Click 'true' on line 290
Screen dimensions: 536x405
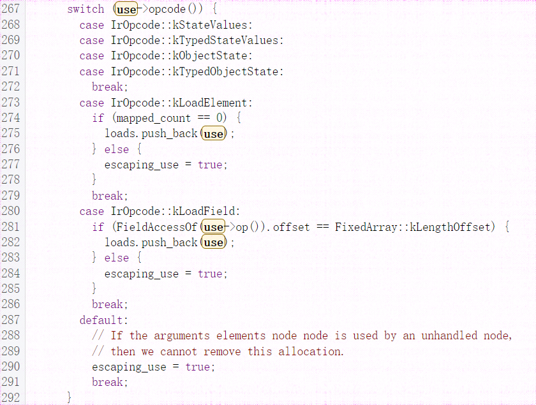point(198,367)
